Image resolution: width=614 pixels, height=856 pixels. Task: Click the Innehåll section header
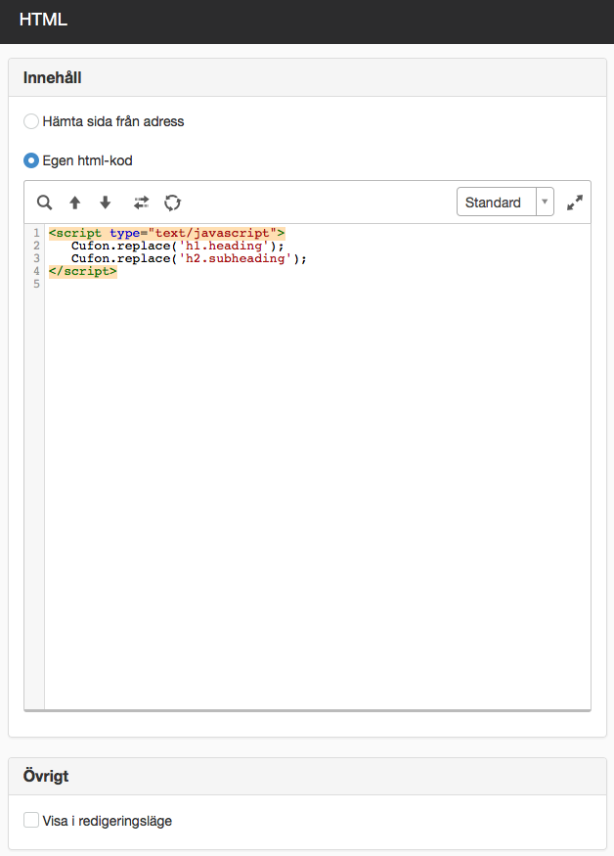coord(307,77)
